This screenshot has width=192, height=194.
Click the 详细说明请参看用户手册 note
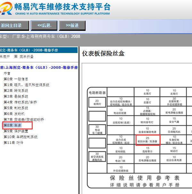tap(145, 185)
